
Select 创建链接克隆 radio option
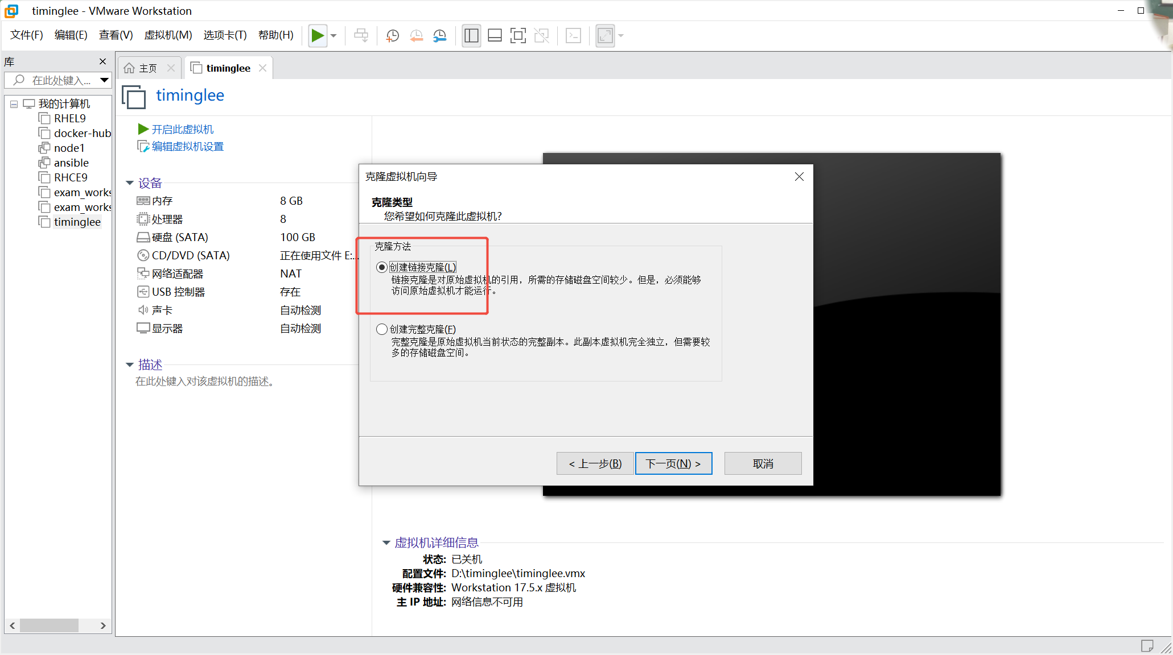pyautogui.click(x=382, y=267)
